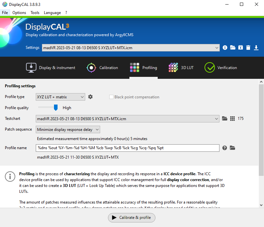Choose profile save location folder icon
This screenshot has width=264, height=227.
[x=232, y=148]
